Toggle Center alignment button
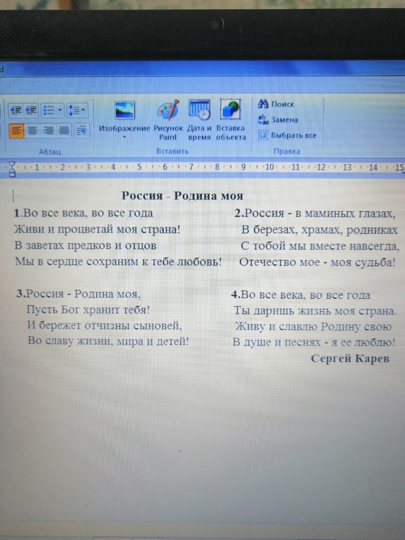Screen dimensions: 405x540 32,131
